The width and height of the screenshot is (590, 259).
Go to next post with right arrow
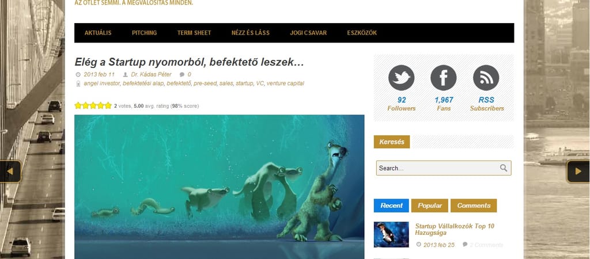578,172
